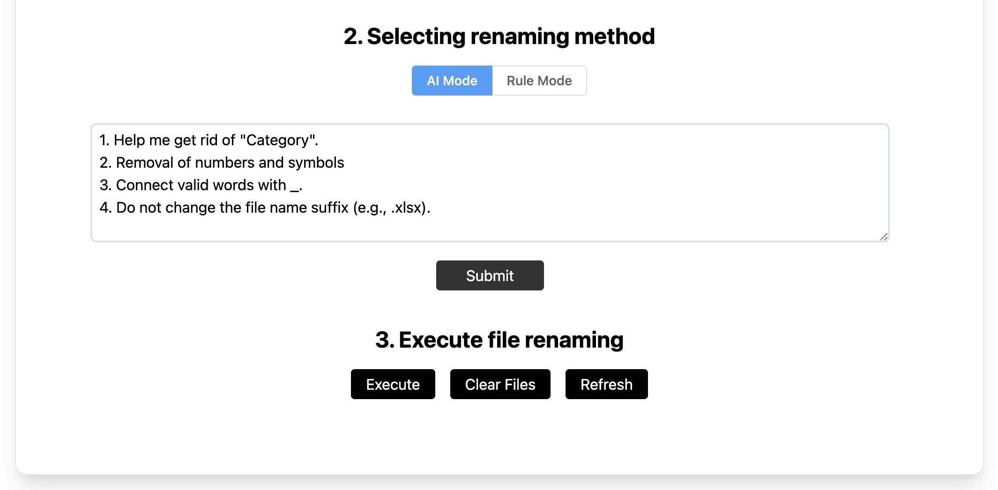Click the Clear Files button
This screenshot has width=998, height=490.
(x=500, y=384)
